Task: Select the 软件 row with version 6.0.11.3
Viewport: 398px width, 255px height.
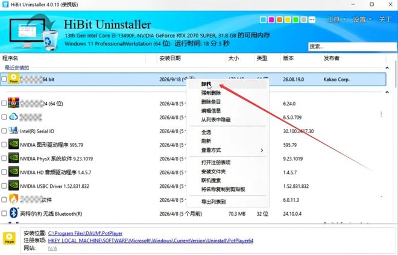Action: pos(193,200)
